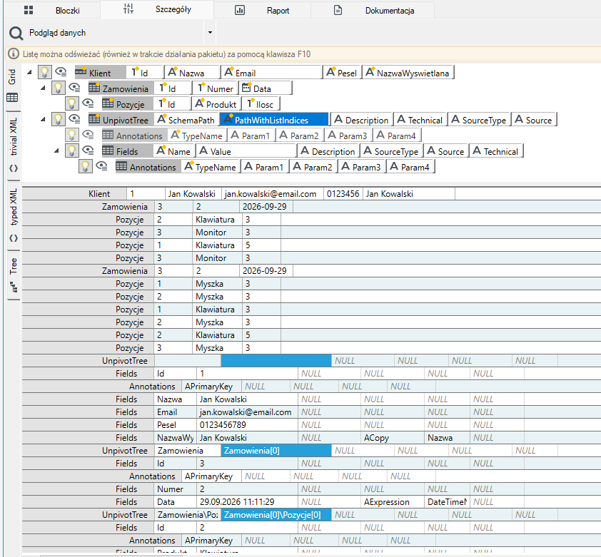Click the Grid view table icon in sidebar
Screen dimensions: 601x557
coord(12,98)
